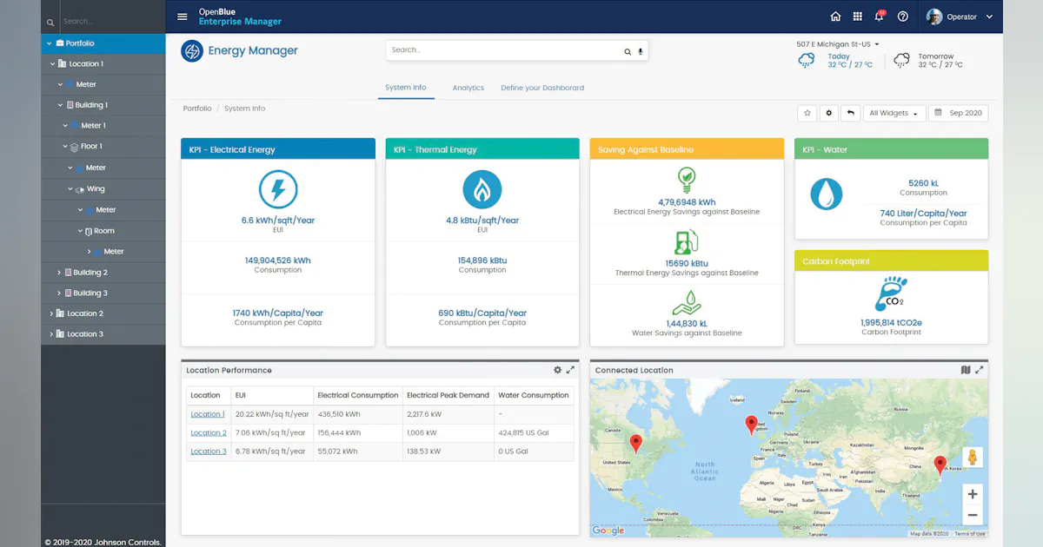Zoom in on the map
The height and width of the screenshot is (547, 1043).
973,495
